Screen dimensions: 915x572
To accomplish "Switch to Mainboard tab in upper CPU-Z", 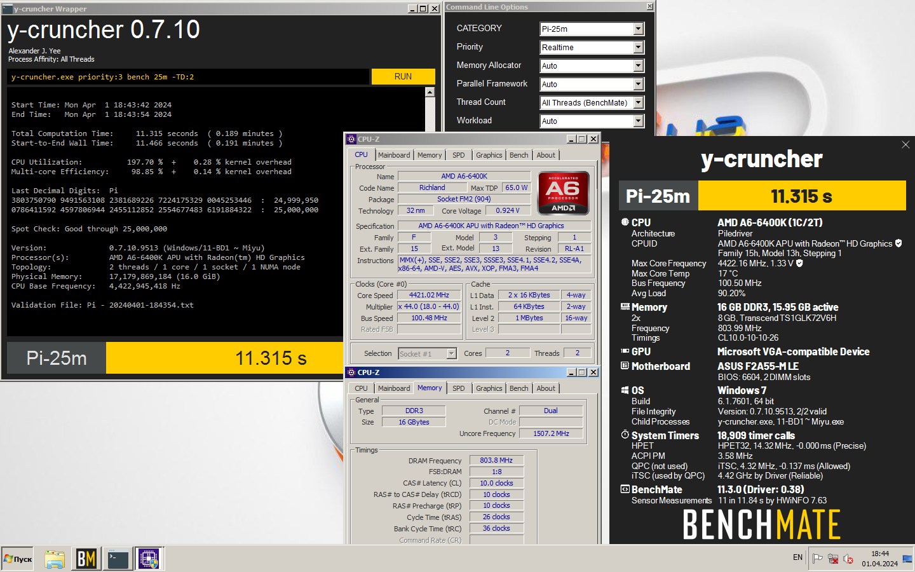I will [394, 155].
